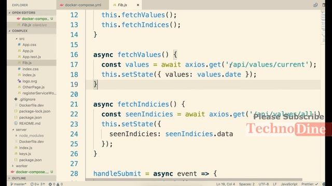
Task: Click '/api/values/current' string on line 17
Action: [267, 65]
